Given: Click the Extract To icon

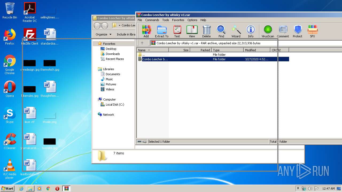Looking at the screenshot, I should click(x=162, y=31).
